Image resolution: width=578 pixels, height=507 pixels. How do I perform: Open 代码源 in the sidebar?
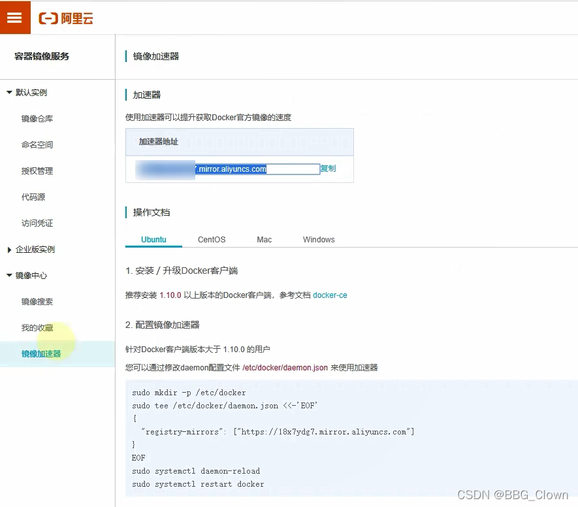coord(33,197)
